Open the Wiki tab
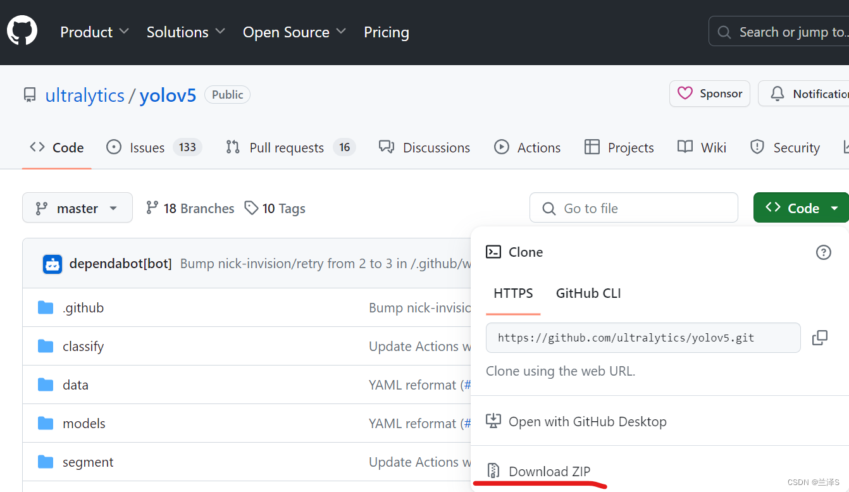 coord(702,147)
